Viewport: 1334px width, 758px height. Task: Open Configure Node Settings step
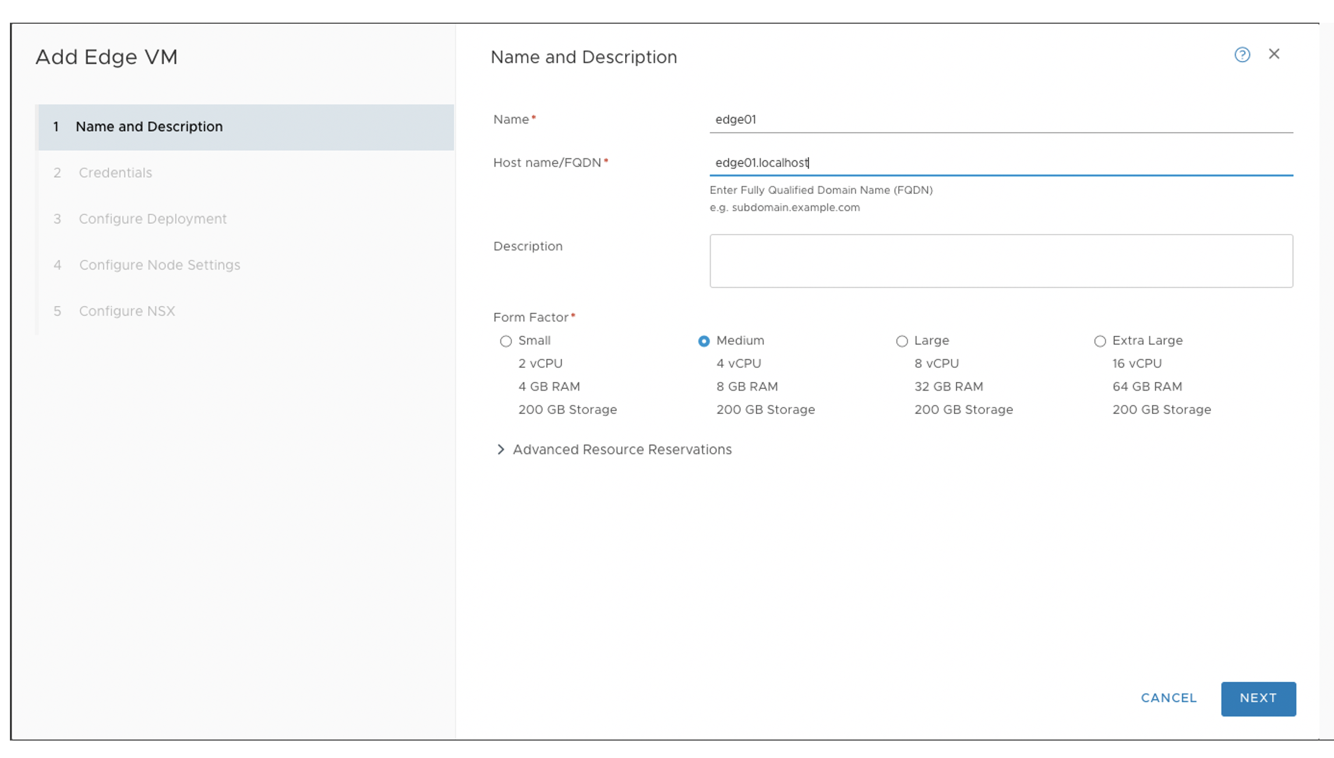pos(160,265)
